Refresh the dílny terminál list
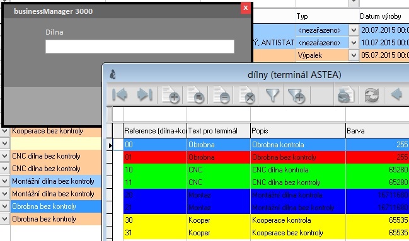 pos(372,95)
